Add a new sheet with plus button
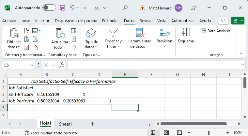 (x=92, y=124)
